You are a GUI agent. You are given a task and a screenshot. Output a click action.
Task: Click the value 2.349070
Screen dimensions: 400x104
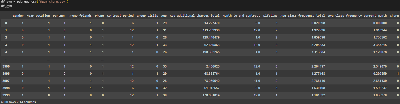pos(380,67)
